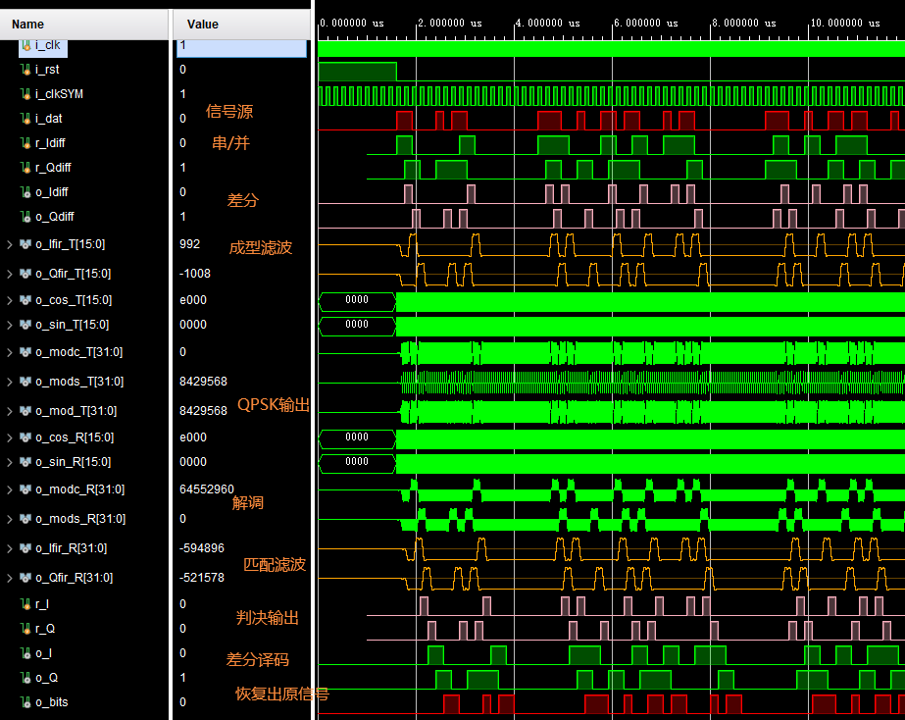This screenshot has width=905, height=720.
Task: Expand the o_Qfir_T[15:0] bus
Action: pos(9,274)
